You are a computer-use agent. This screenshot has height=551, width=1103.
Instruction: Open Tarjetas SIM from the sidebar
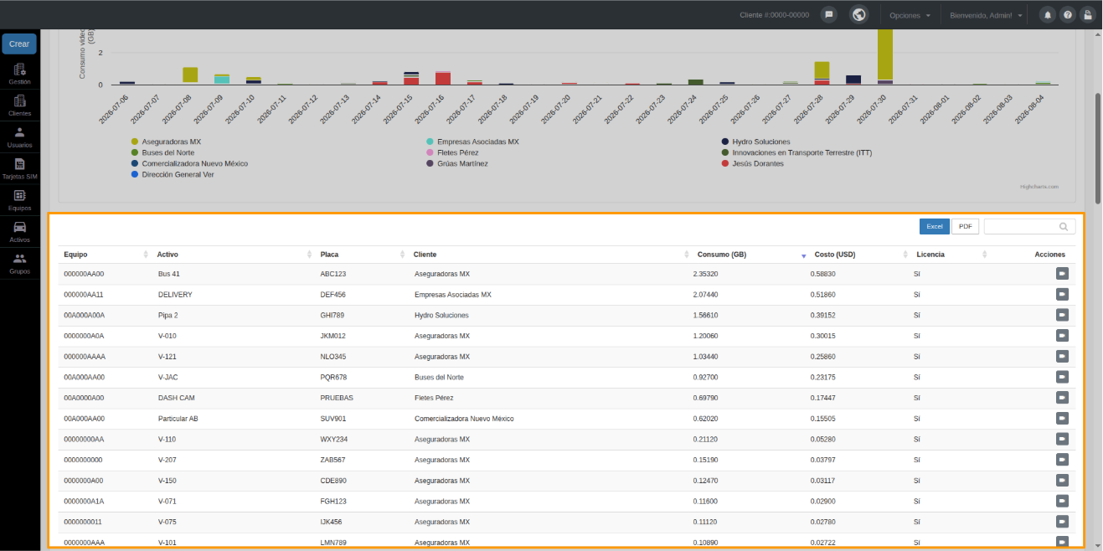click(19, 168)
